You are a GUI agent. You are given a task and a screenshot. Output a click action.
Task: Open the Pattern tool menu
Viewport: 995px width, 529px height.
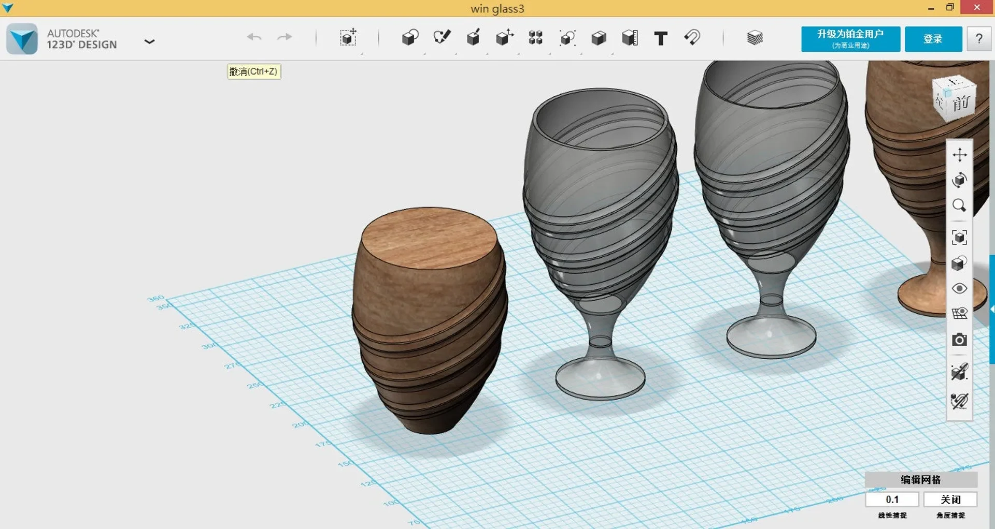[536, 38]
